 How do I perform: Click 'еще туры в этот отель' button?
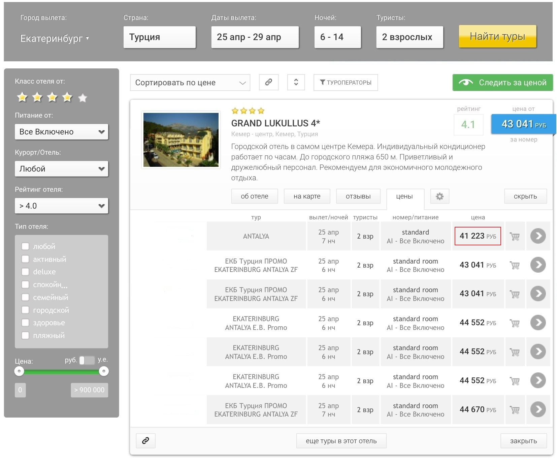click(341, 441)
